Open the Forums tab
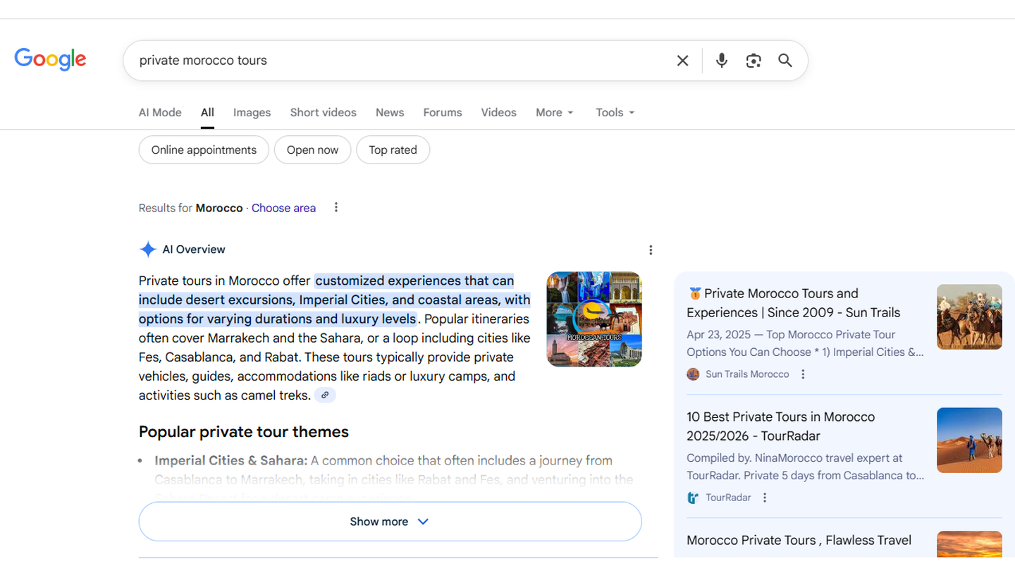 click(x=443, y=113)
